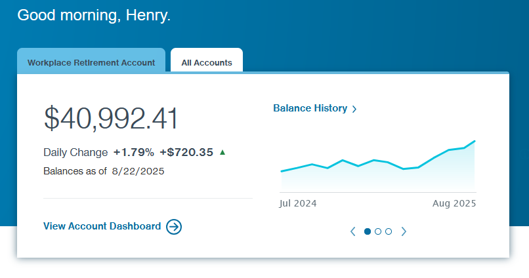529x278 pixels.
Task: Click the Good morning, Henry greeting
Action: click(x=94, y=16)
